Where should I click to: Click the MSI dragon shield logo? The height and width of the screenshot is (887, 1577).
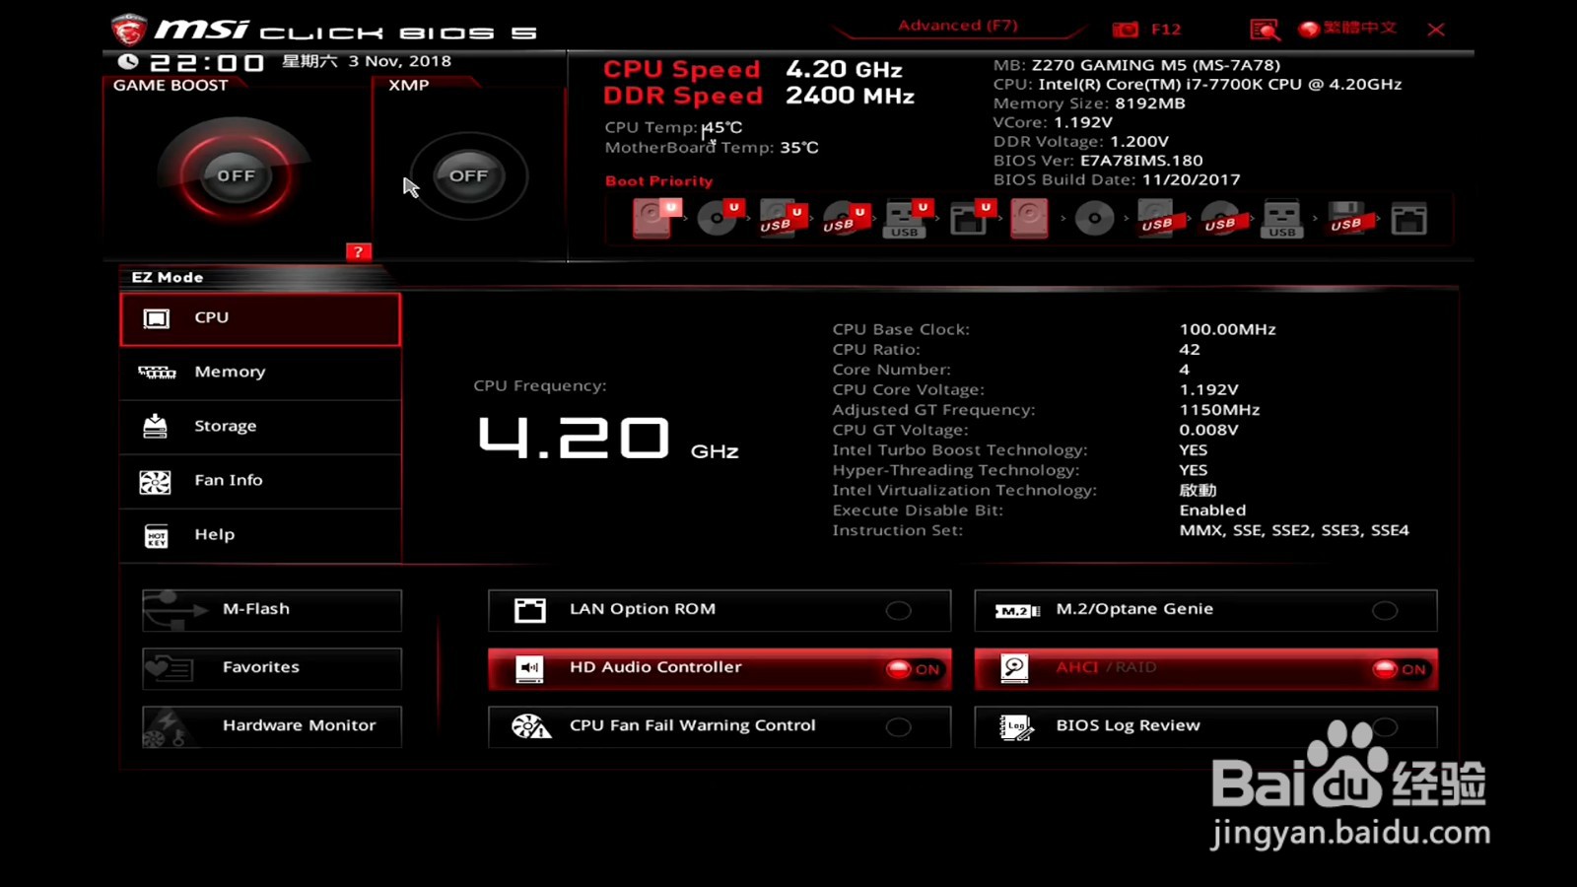point(129,30)
